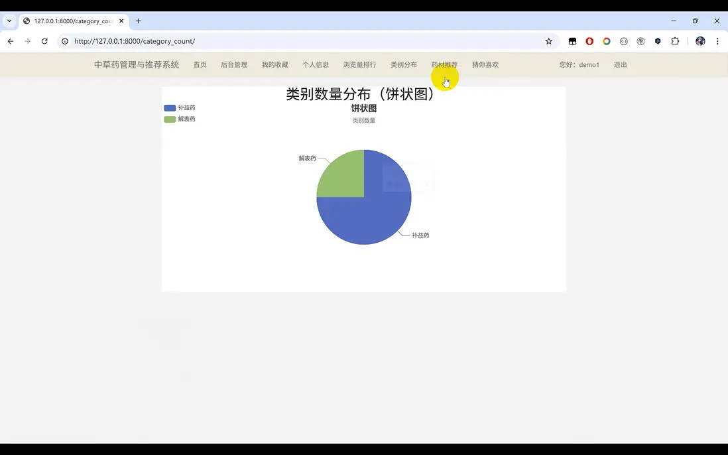The width and height of the screenshot is (728, 455).
Task: Restore down the browser window
Action: pos(695,21)
